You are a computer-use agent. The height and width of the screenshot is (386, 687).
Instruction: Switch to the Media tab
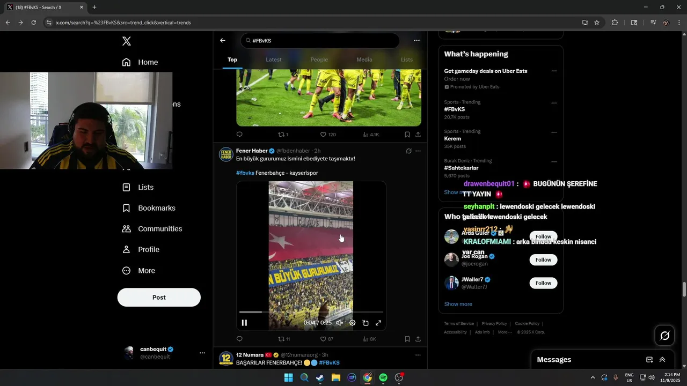click(364, 60)
